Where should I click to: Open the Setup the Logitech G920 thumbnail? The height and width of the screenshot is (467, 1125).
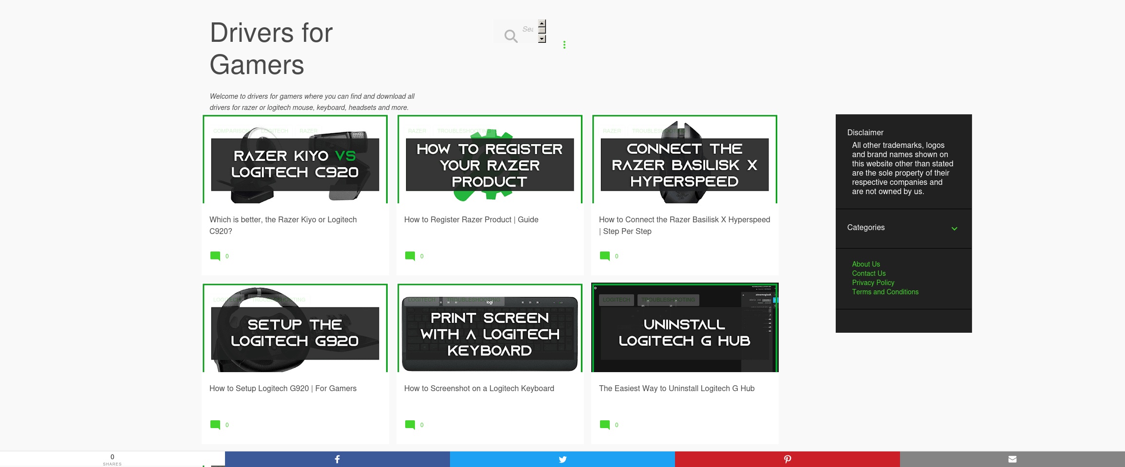295,328
